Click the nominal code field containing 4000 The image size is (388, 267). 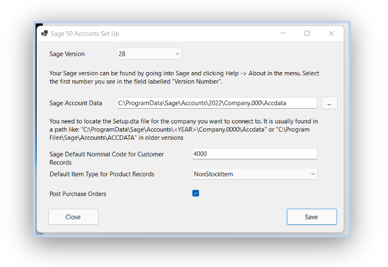pyautogui.click(x=254, y=154)
